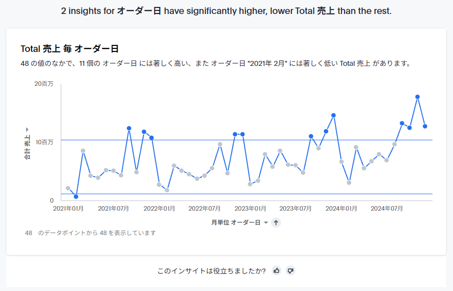Image resolution: width=453 pixels, height=291 pixels.
Task: Click the sort ascending arrow button
Action: pyautogui.click(x=276, y=223)
